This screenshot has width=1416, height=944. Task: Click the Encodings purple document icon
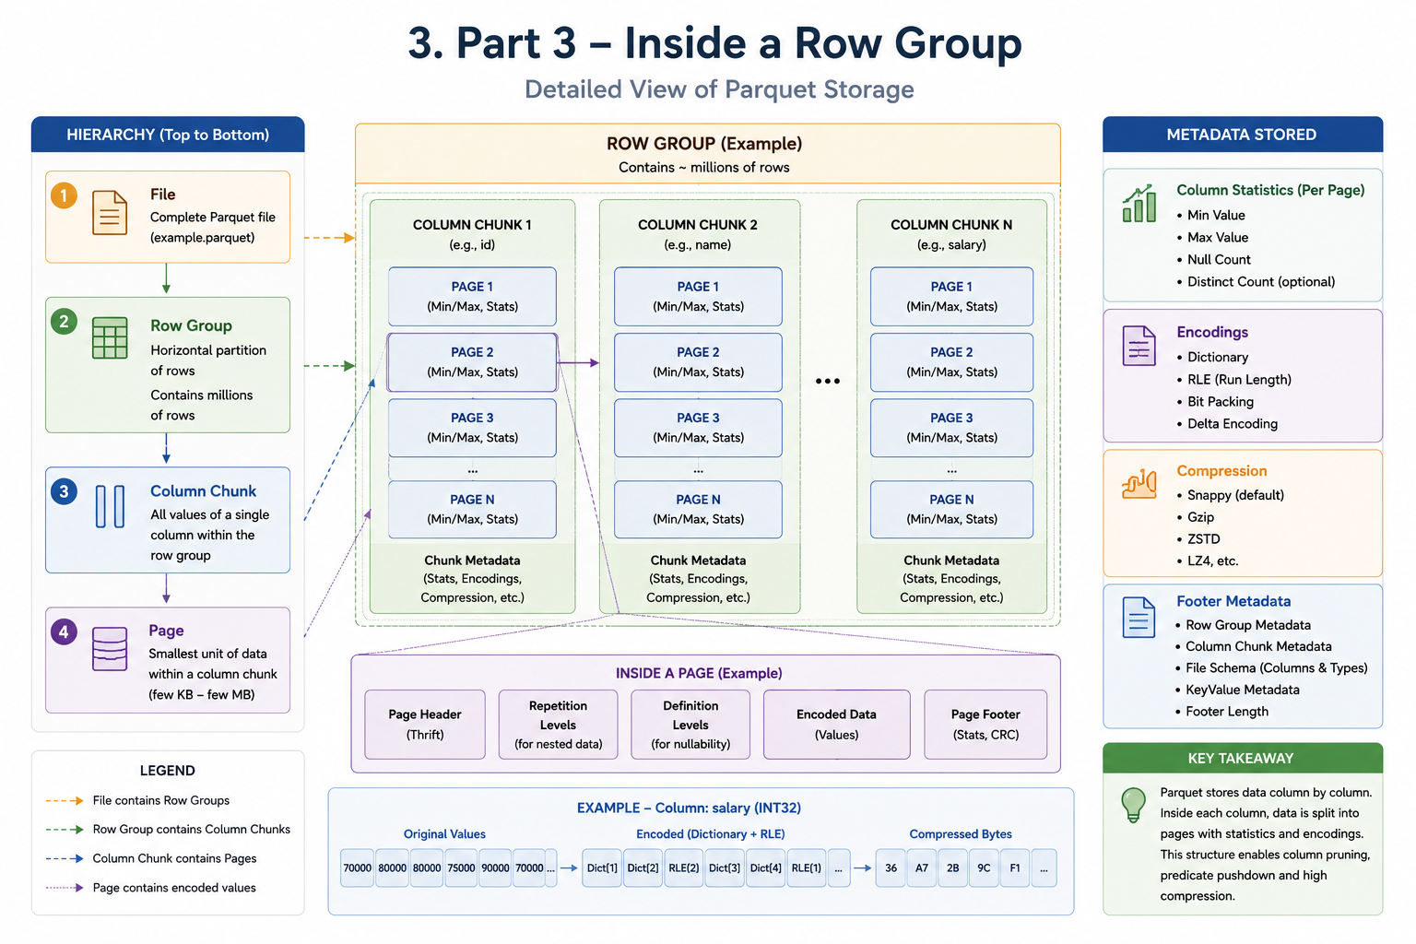point(1139,346)
